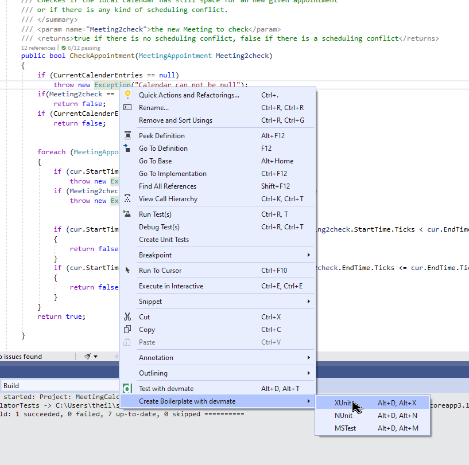The image size is (469, 465).
Task: Click the CheckAppointment method name
Action: [102, 56]
